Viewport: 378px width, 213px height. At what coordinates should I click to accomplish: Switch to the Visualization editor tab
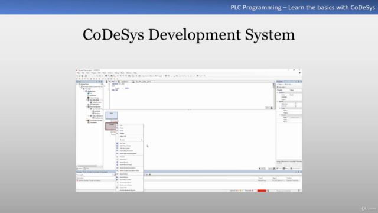[125, 82]
